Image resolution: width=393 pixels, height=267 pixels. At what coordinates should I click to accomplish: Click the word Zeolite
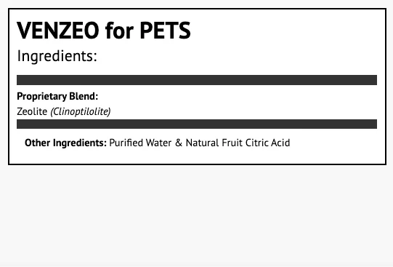click(x=32, y=111)
